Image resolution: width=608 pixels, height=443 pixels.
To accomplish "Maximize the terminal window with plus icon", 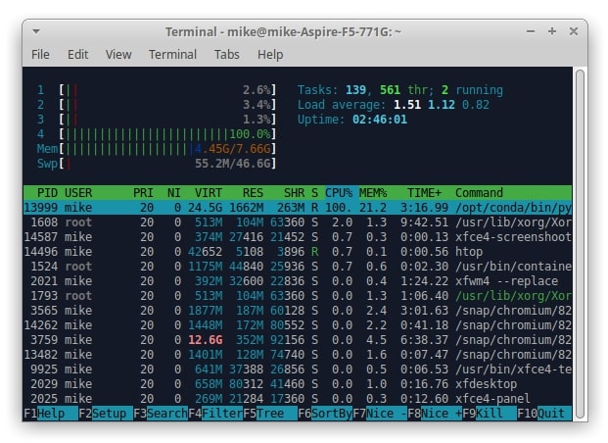I will (x=552, y=31).
